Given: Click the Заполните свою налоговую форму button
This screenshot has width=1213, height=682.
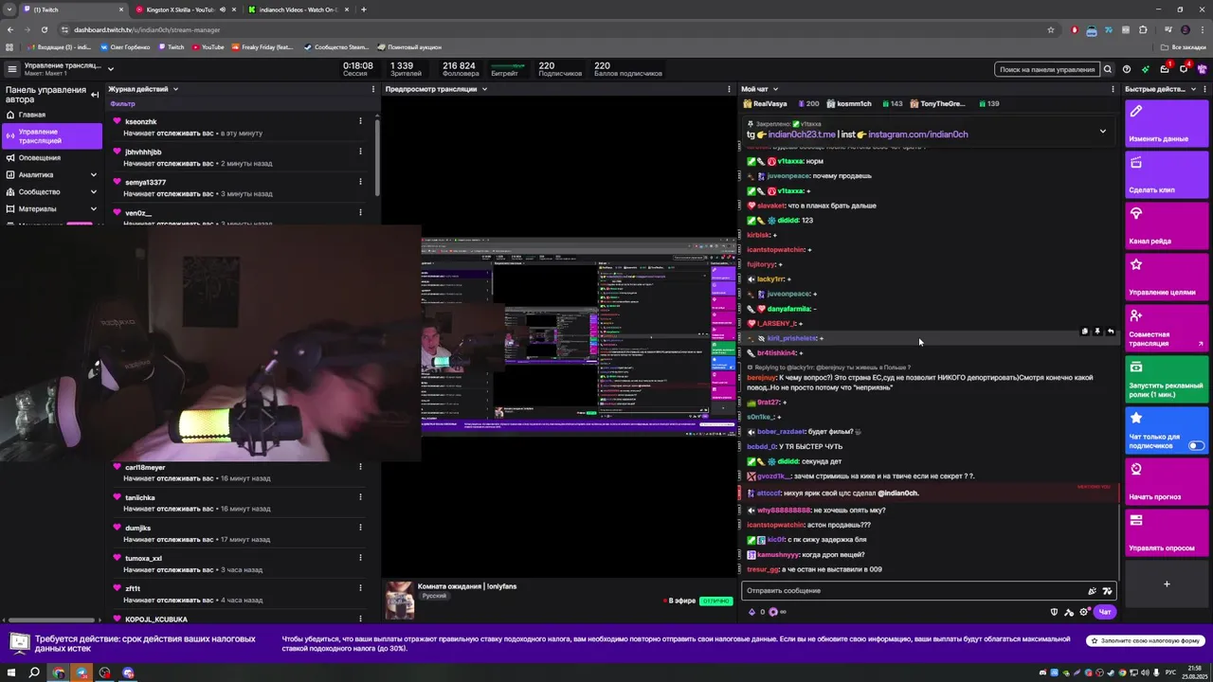Looking at the screenshot, I should [x=1146, y=641].
